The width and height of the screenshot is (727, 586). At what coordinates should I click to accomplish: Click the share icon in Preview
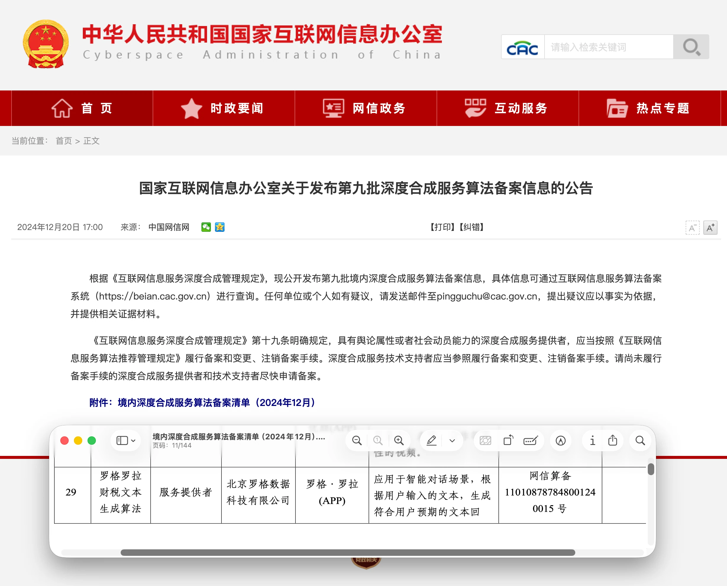[x=613, y=441]
